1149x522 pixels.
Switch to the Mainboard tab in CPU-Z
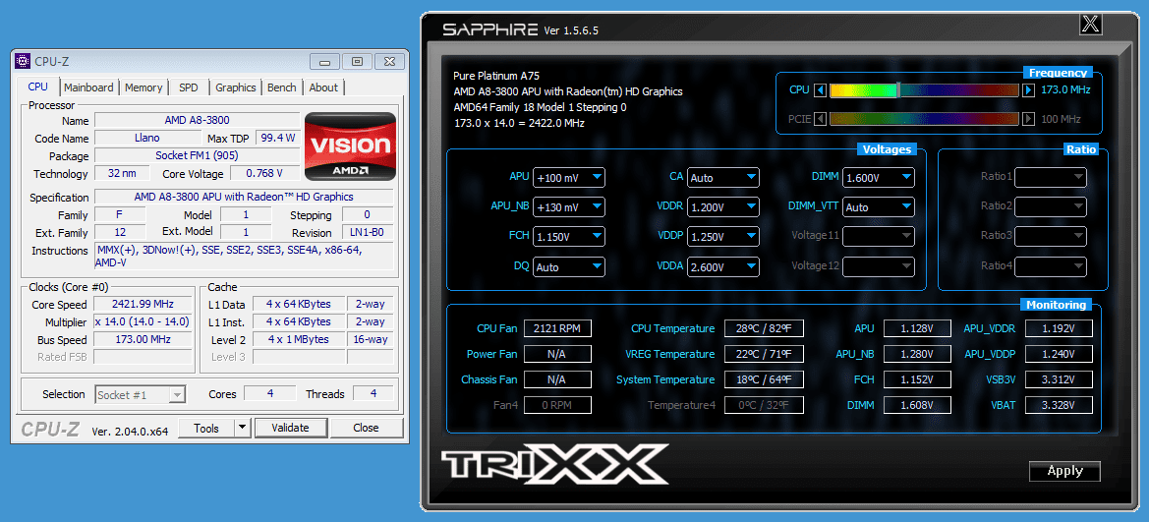point(88,87)
